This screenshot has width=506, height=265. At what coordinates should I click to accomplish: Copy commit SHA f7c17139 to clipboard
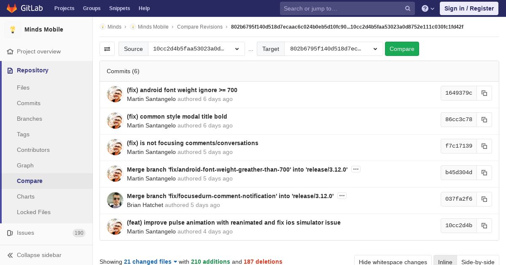point(484,146)
